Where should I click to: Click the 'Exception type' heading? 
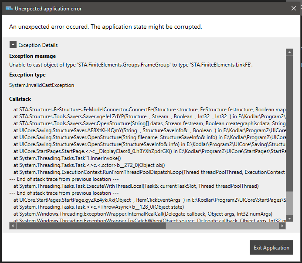pyautogui.click(x=27, y=75)
